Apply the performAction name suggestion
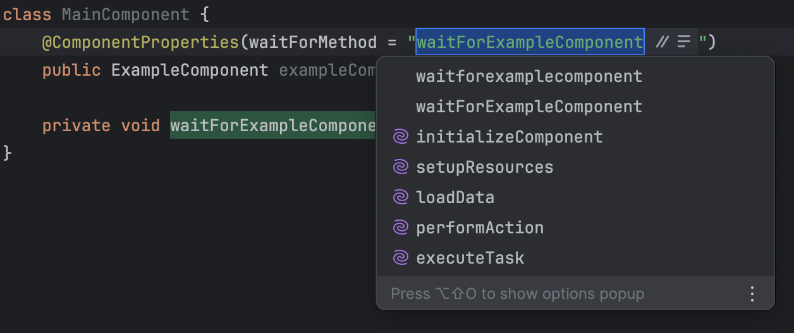 [480, 228]
